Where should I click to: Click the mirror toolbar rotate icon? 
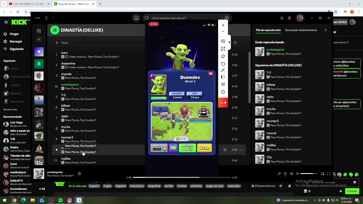pos(223,64)
